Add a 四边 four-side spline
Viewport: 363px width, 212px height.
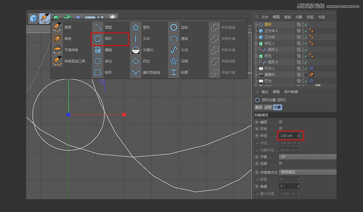(141, 61)
